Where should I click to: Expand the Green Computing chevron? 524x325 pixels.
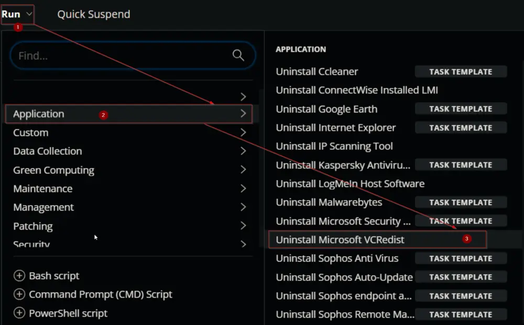click(243, 170)
